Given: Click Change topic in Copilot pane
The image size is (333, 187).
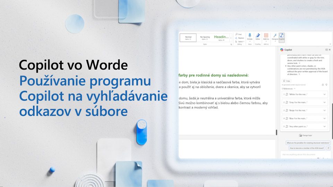Looking at the screenshot, I should 305,135.
